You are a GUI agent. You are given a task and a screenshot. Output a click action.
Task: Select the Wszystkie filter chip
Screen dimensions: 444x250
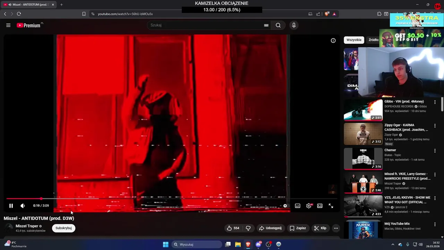pyautogui.click(x=354, y=40)
